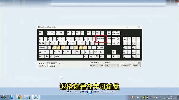Skip to the next photo
Viewport: 179px width, 100px height.
point(96,92)
